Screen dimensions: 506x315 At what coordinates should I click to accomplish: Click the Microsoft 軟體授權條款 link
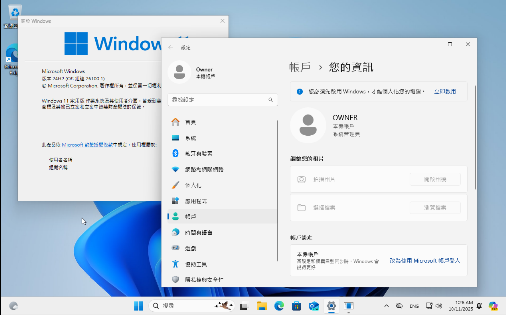point(87,145)
